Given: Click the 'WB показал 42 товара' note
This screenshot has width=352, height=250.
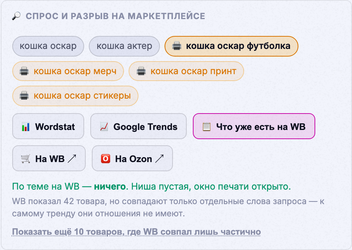Looking at the screenshot, I should pos(168,208).
